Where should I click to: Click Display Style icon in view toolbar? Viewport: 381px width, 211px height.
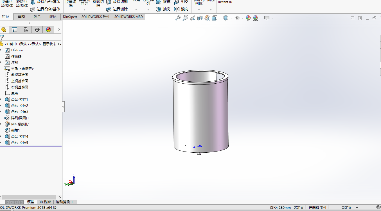click(x=226, y=18)
